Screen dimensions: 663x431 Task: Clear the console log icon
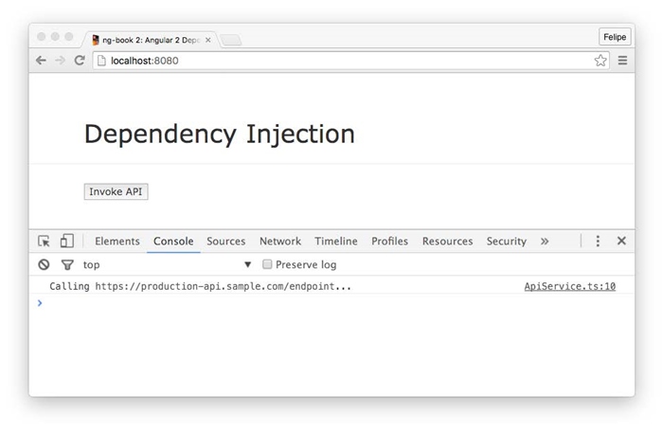(x=44, y=265)
